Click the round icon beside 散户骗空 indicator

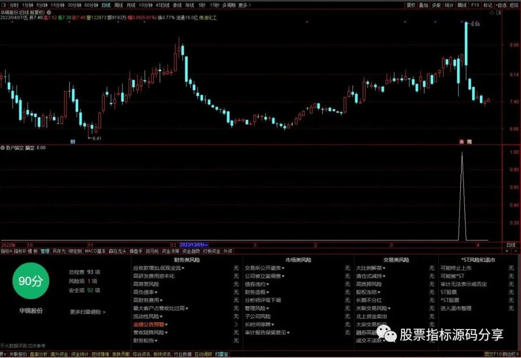point(3,147)
